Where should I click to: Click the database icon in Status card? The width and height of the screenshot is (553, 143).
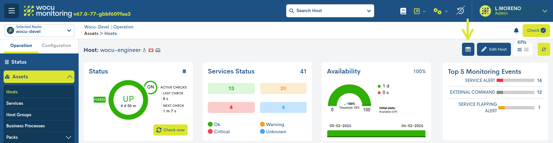point(184,71)
